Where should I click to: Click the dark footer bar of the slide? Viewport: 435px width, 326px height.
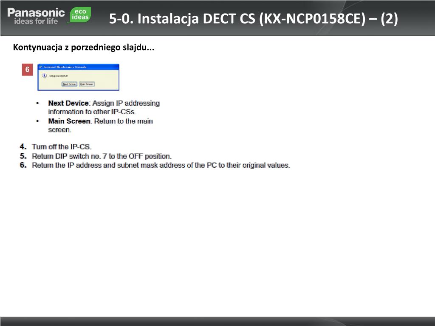pyautogui.click(x=217, y=321)
